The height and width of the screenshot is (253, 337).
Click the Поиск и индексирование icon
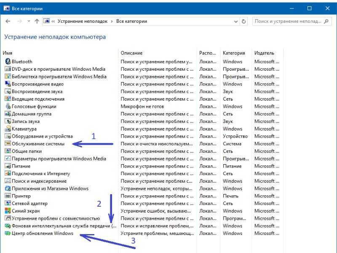click(x=8, y=181)
